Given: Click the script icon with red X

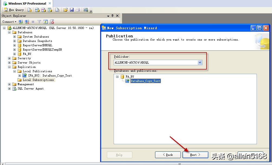Looking at the screenshot, I should 52,22.
